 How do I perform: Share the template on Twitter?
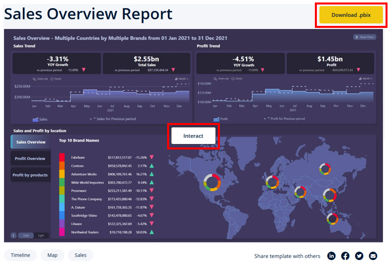point(359,256)
